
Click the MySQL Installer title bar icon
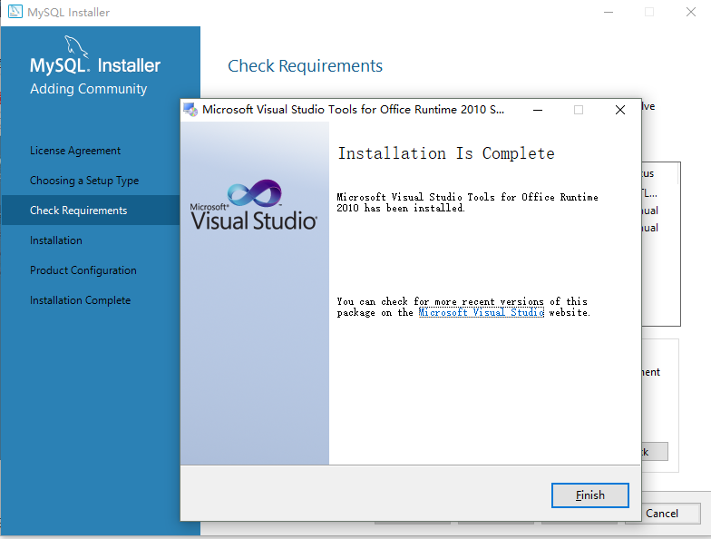15,12
